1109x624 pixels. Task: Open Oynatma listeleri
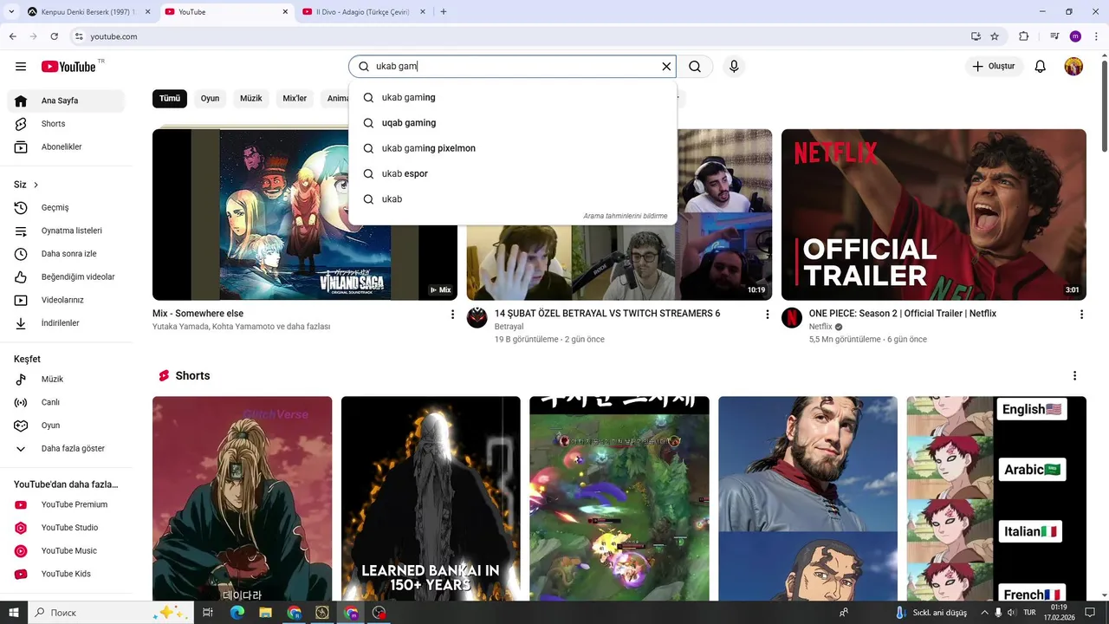point(66,231)
